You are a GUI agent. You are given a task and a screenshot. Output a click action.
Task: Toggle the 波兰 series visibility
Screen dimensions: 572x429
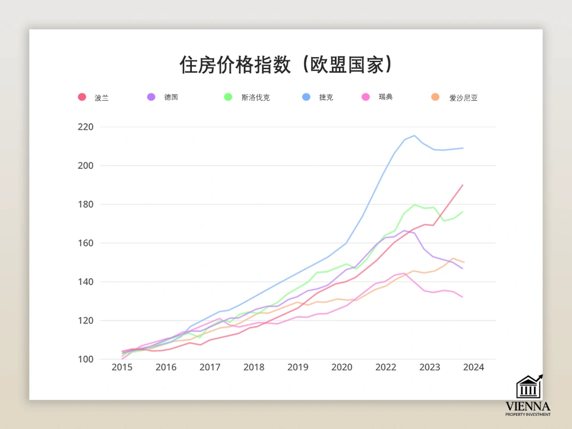pos(82,97)
